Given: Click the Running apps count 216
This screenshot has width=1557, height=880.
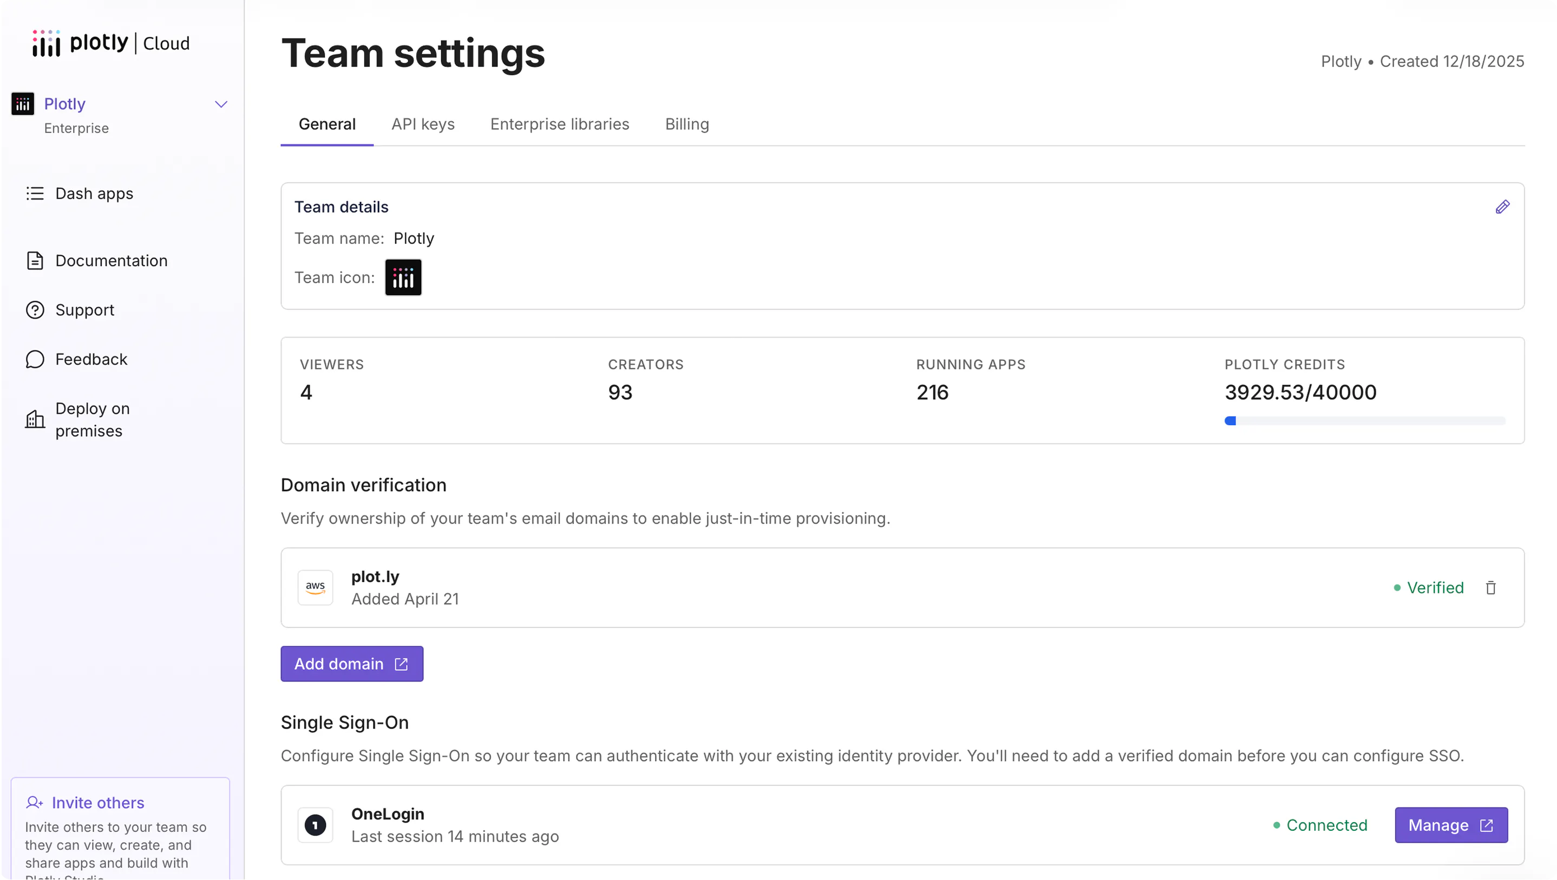Looking at the screenshot, I should [932, 392].
